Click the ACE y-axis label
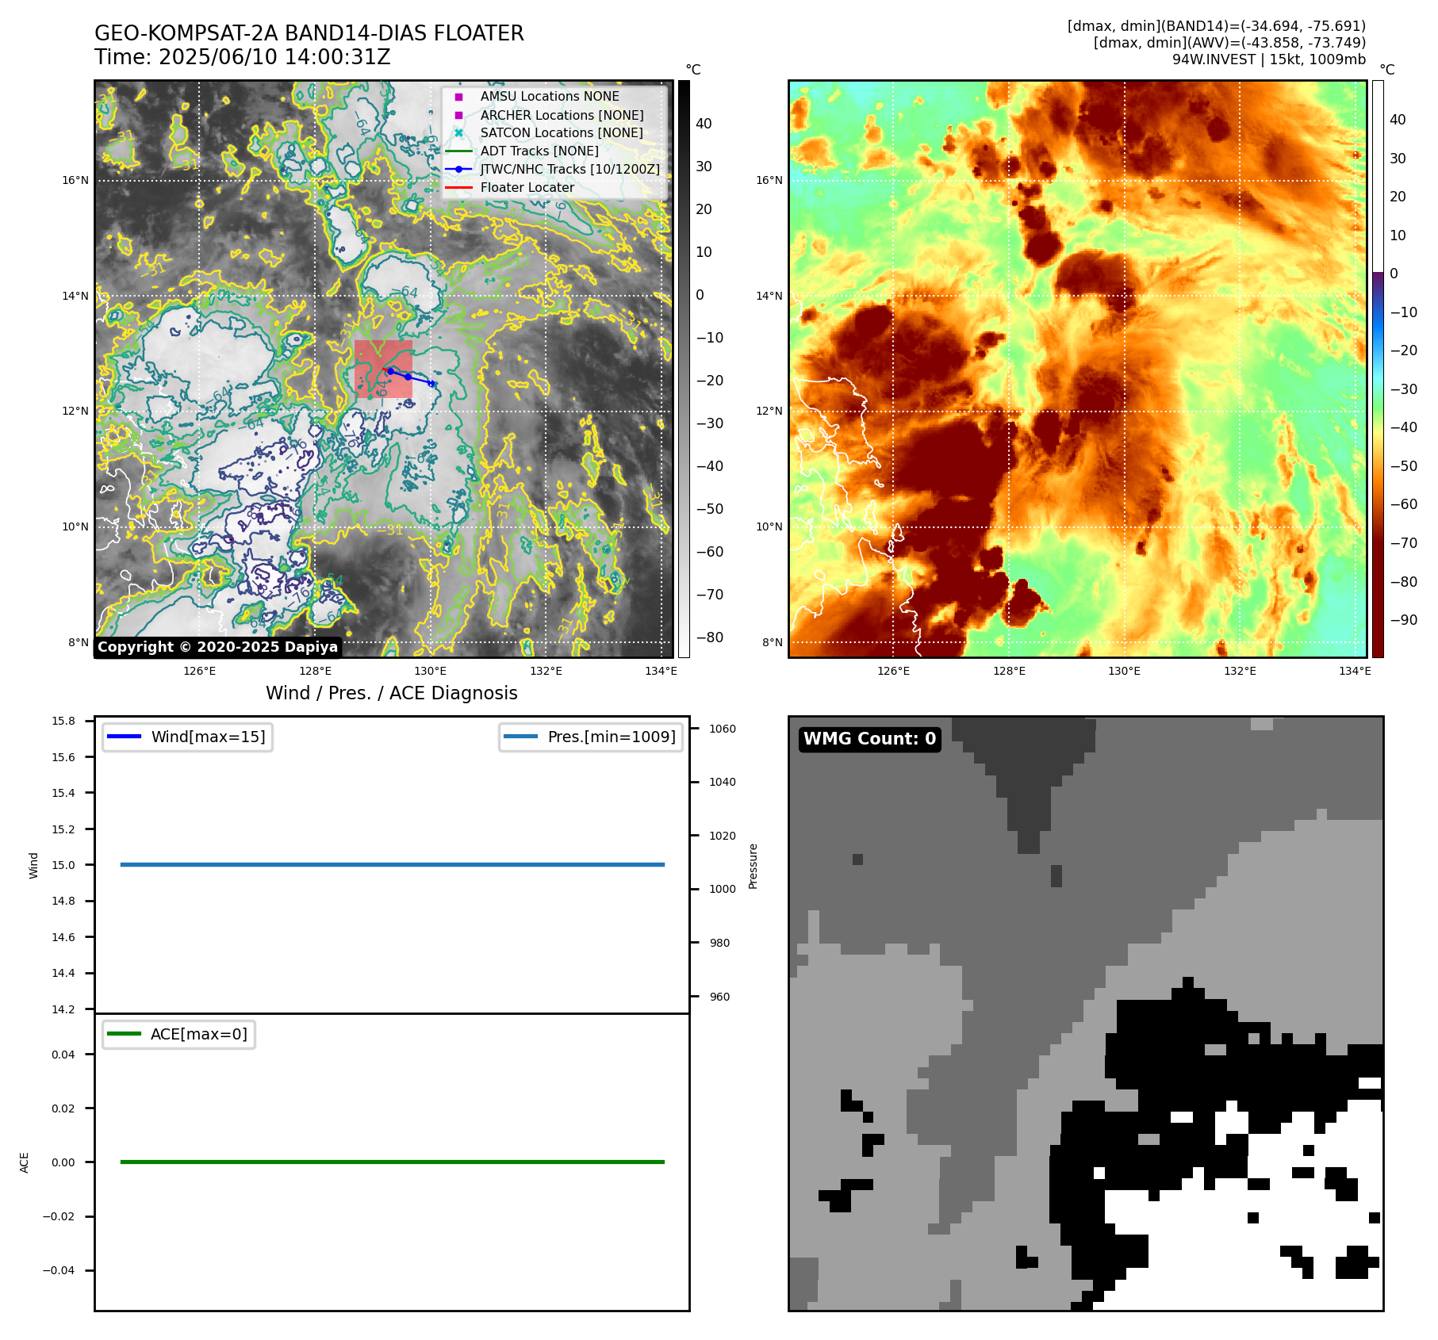This screenshot has height=1340, width=1438. pyautogui.click(x=24, y=1162)
